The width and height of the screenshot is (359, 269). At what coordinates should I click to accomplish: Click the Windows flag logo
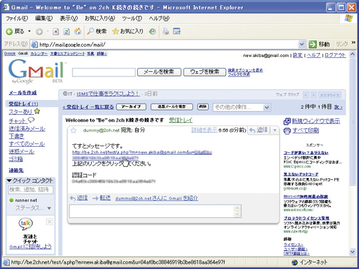click(x=348, y=19)
